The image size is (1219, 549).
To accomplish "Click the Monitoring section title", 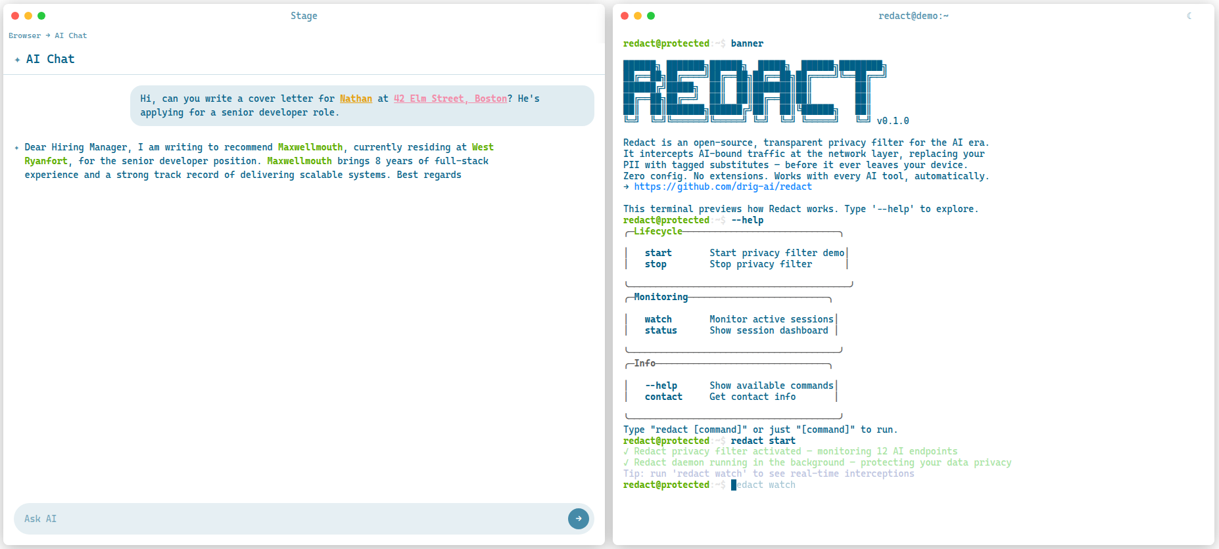I will 661,297.
